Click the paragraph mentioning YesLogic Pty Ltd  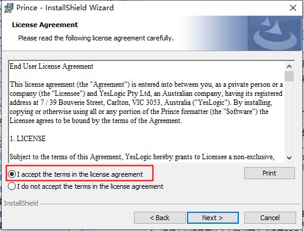click(x=146, y=103)
